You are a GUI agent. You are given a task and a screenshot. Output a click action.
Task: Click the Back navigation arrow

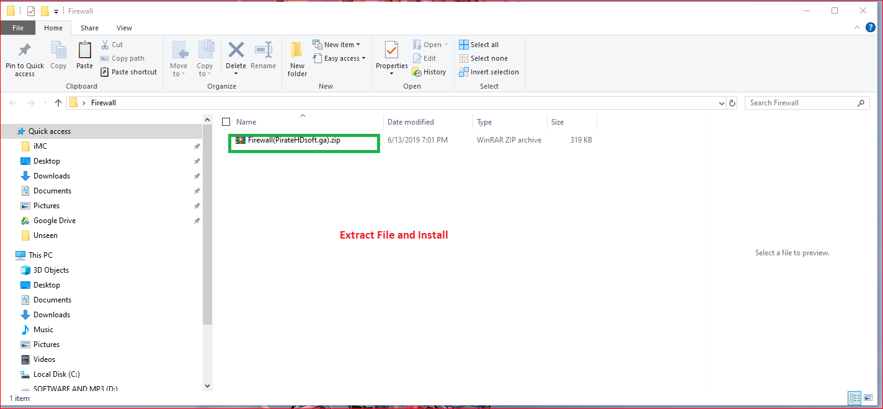tap(13, 103)
